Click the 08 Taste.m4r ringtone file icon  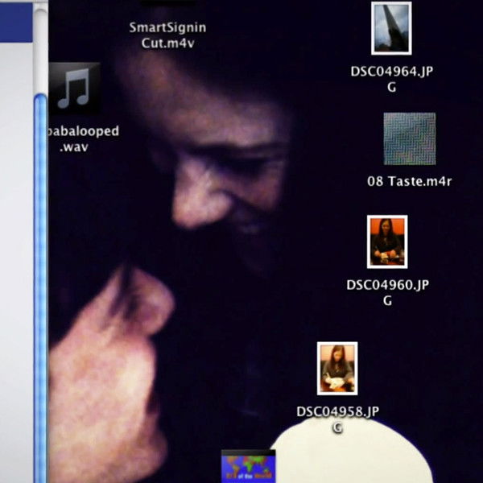point(409,138)
